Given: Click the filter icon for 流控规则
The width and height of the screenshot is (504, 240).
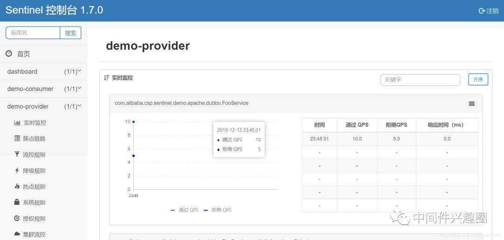Looking at the screenshot, I should pyautogui.click(x=17, y=154).
